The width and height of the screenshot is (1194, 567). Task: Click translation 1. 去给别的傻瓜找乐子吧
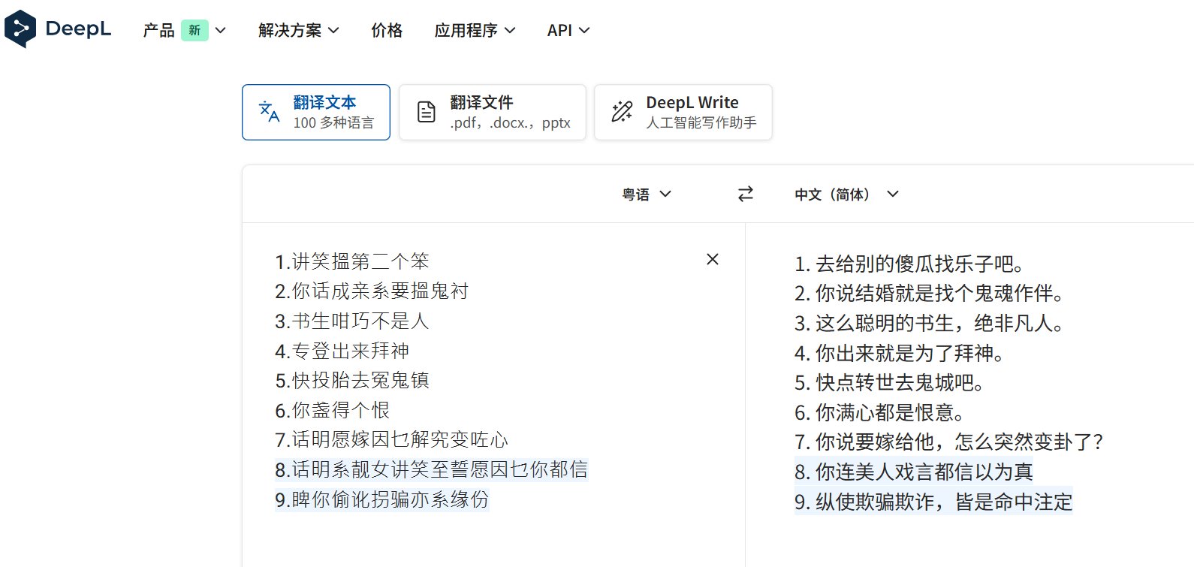[x=909, y=264]
